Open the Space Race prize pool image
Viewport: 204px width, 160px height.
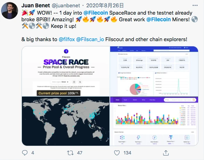tap(66, 71)
